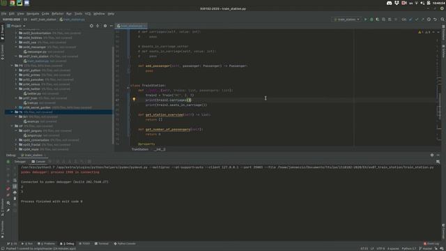446x251 pixels.
Task: Click the Python interpreter entry in status bar
Action: (x=409, y=249)
